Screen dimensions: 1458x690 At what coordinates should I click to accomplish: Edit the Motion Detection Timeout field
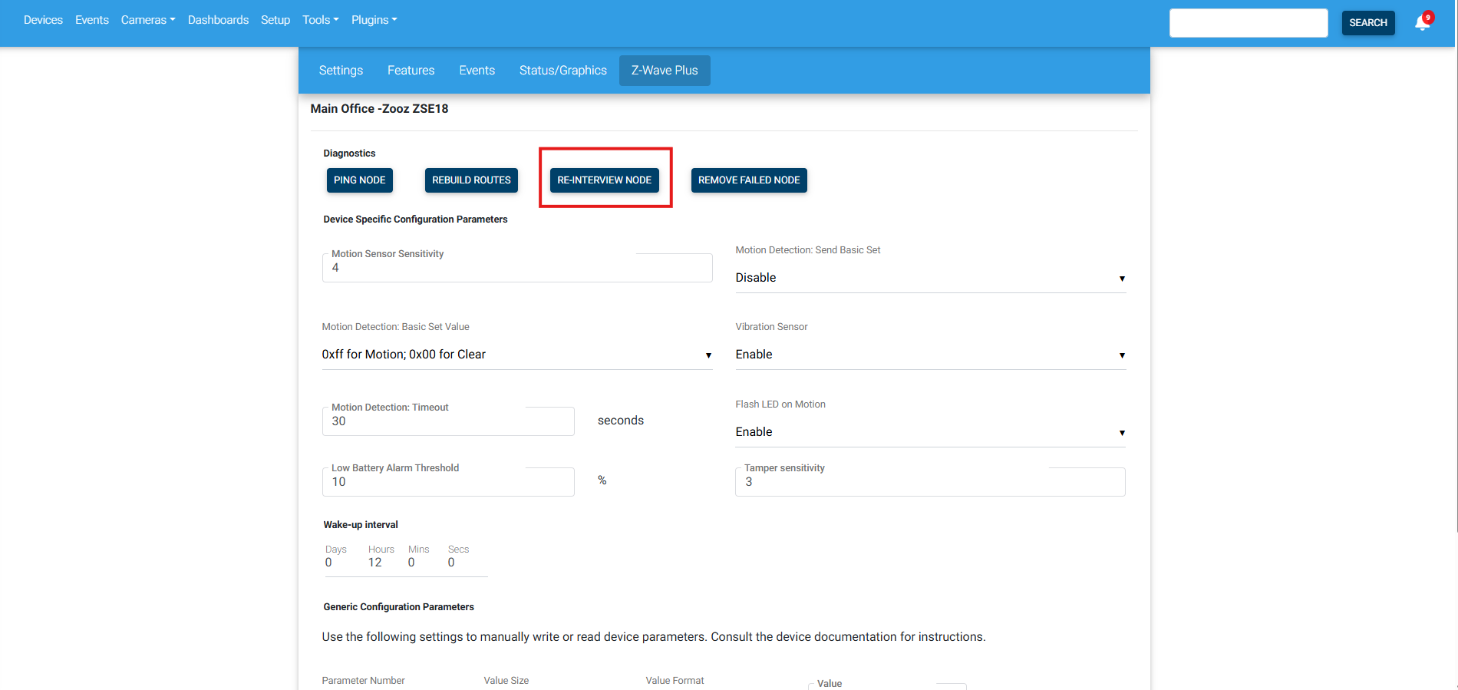coord(448,421)
